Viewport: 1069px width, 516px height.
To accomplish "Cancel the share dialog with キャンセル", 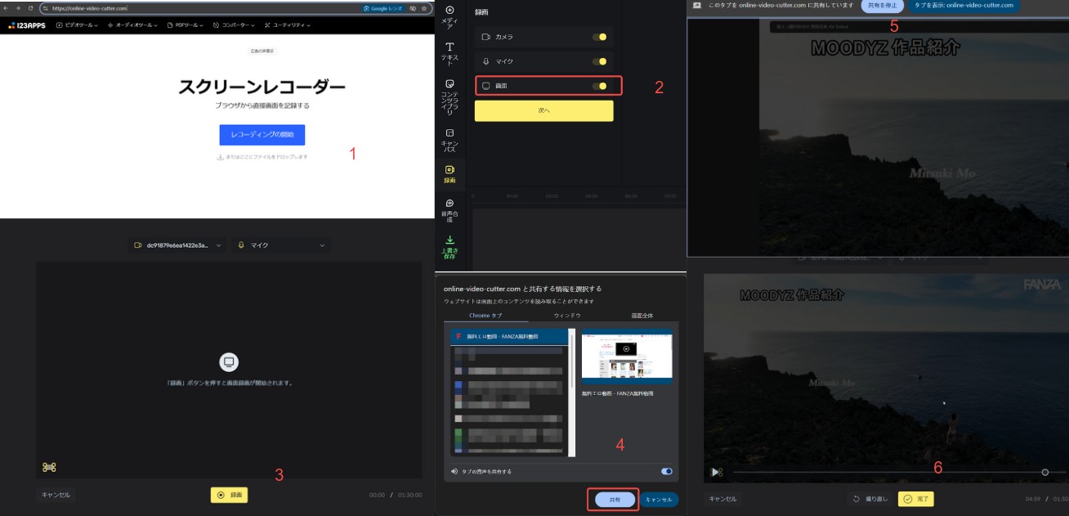I will pos(659,499).
